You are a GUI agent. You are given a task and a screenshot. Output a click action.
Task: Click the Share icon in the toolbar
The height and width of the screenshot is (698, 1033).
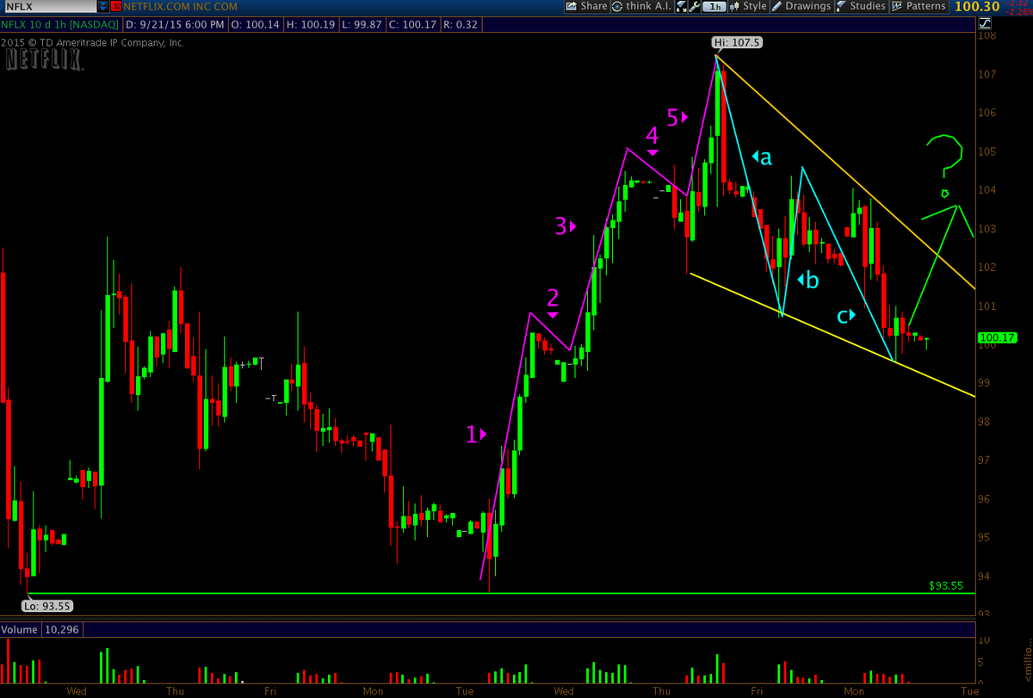coord(571,6)
